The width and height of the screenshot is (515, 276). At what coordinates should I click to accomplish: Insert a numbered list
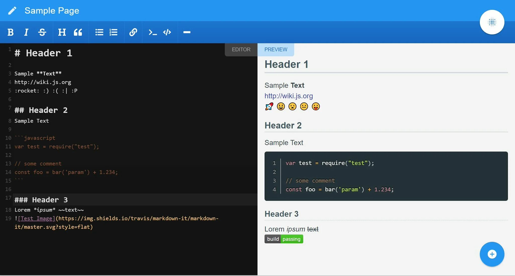[x=113, y=32]
